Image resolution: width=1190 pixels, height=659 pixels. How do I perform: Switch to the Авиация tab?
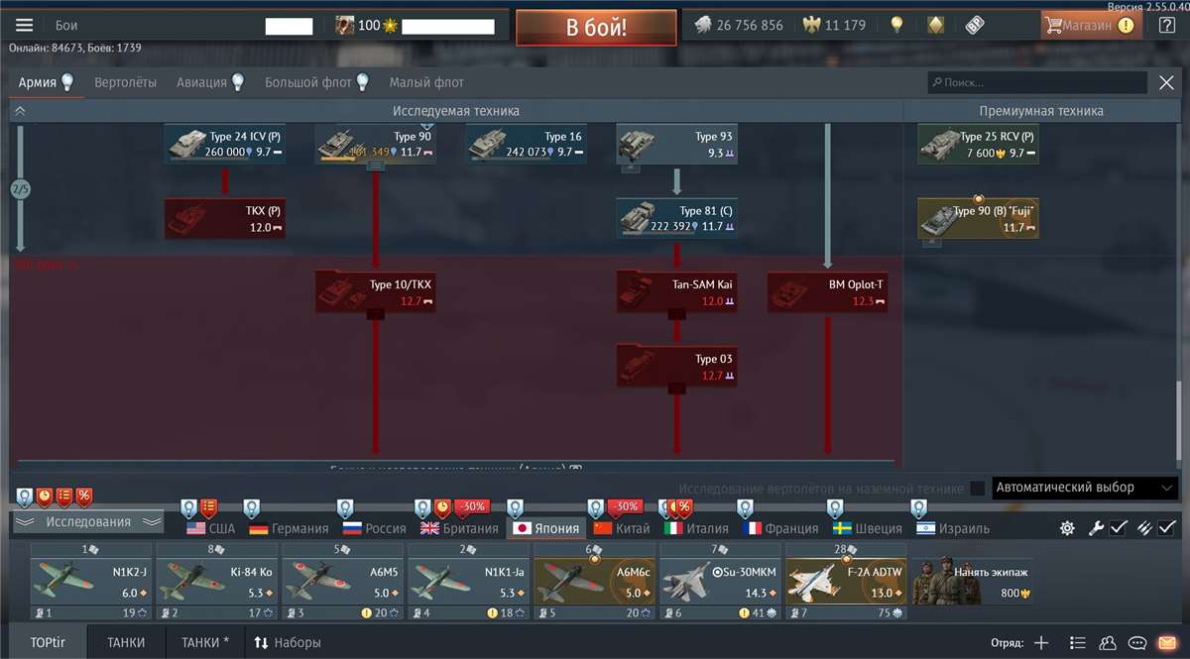coord(210,82)
